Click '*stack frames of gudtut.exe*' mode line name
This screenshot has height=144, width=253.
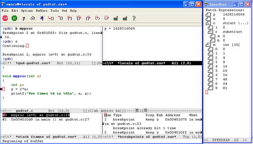[46, 137]
